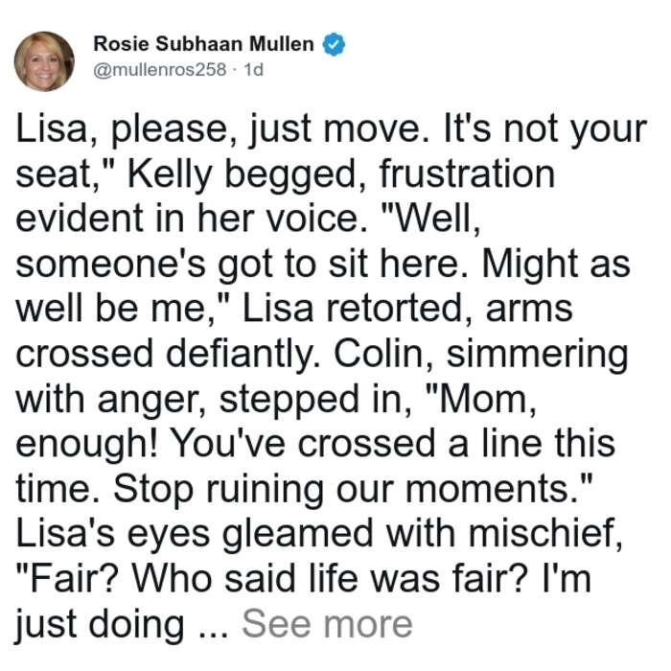Expand the post with See more
671x671 pixels.
[327, 624]
